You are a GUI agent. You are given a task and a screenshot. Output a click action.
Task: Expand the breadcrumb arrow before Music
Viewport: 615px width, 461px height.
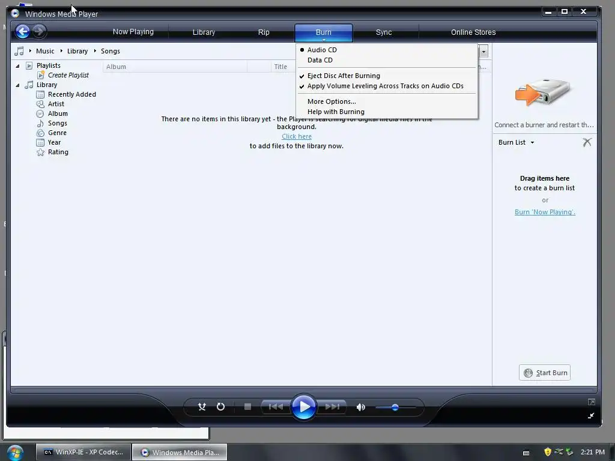pos(30,51)
